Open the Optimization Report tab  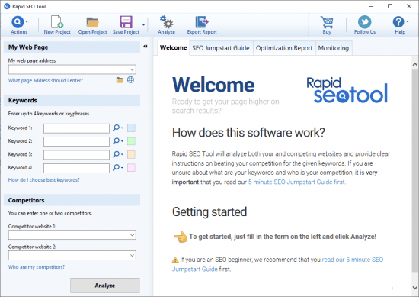point(284,48)
